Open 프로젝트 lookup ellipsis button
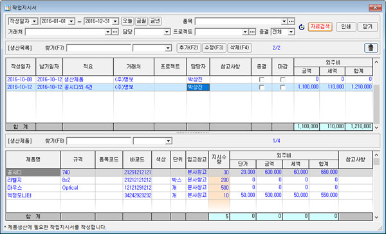The image size is (386, 234). [252, 32]
